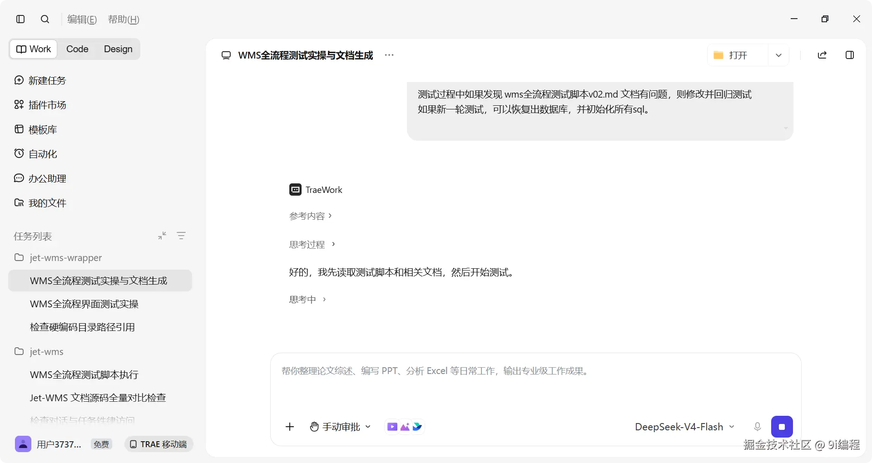This screenshot has width=872, height=463.
Task: Click the 免费 plan badge
Action: tap(101, 444)
